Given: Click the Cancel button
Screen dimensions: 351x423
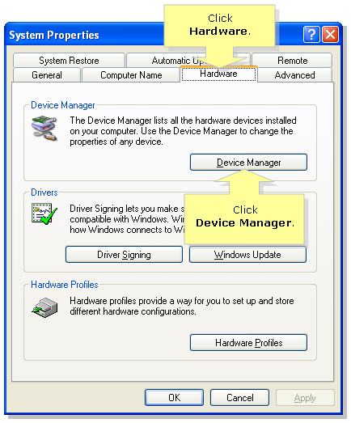Looking at the screenshot, I should [x=240, y=398].
